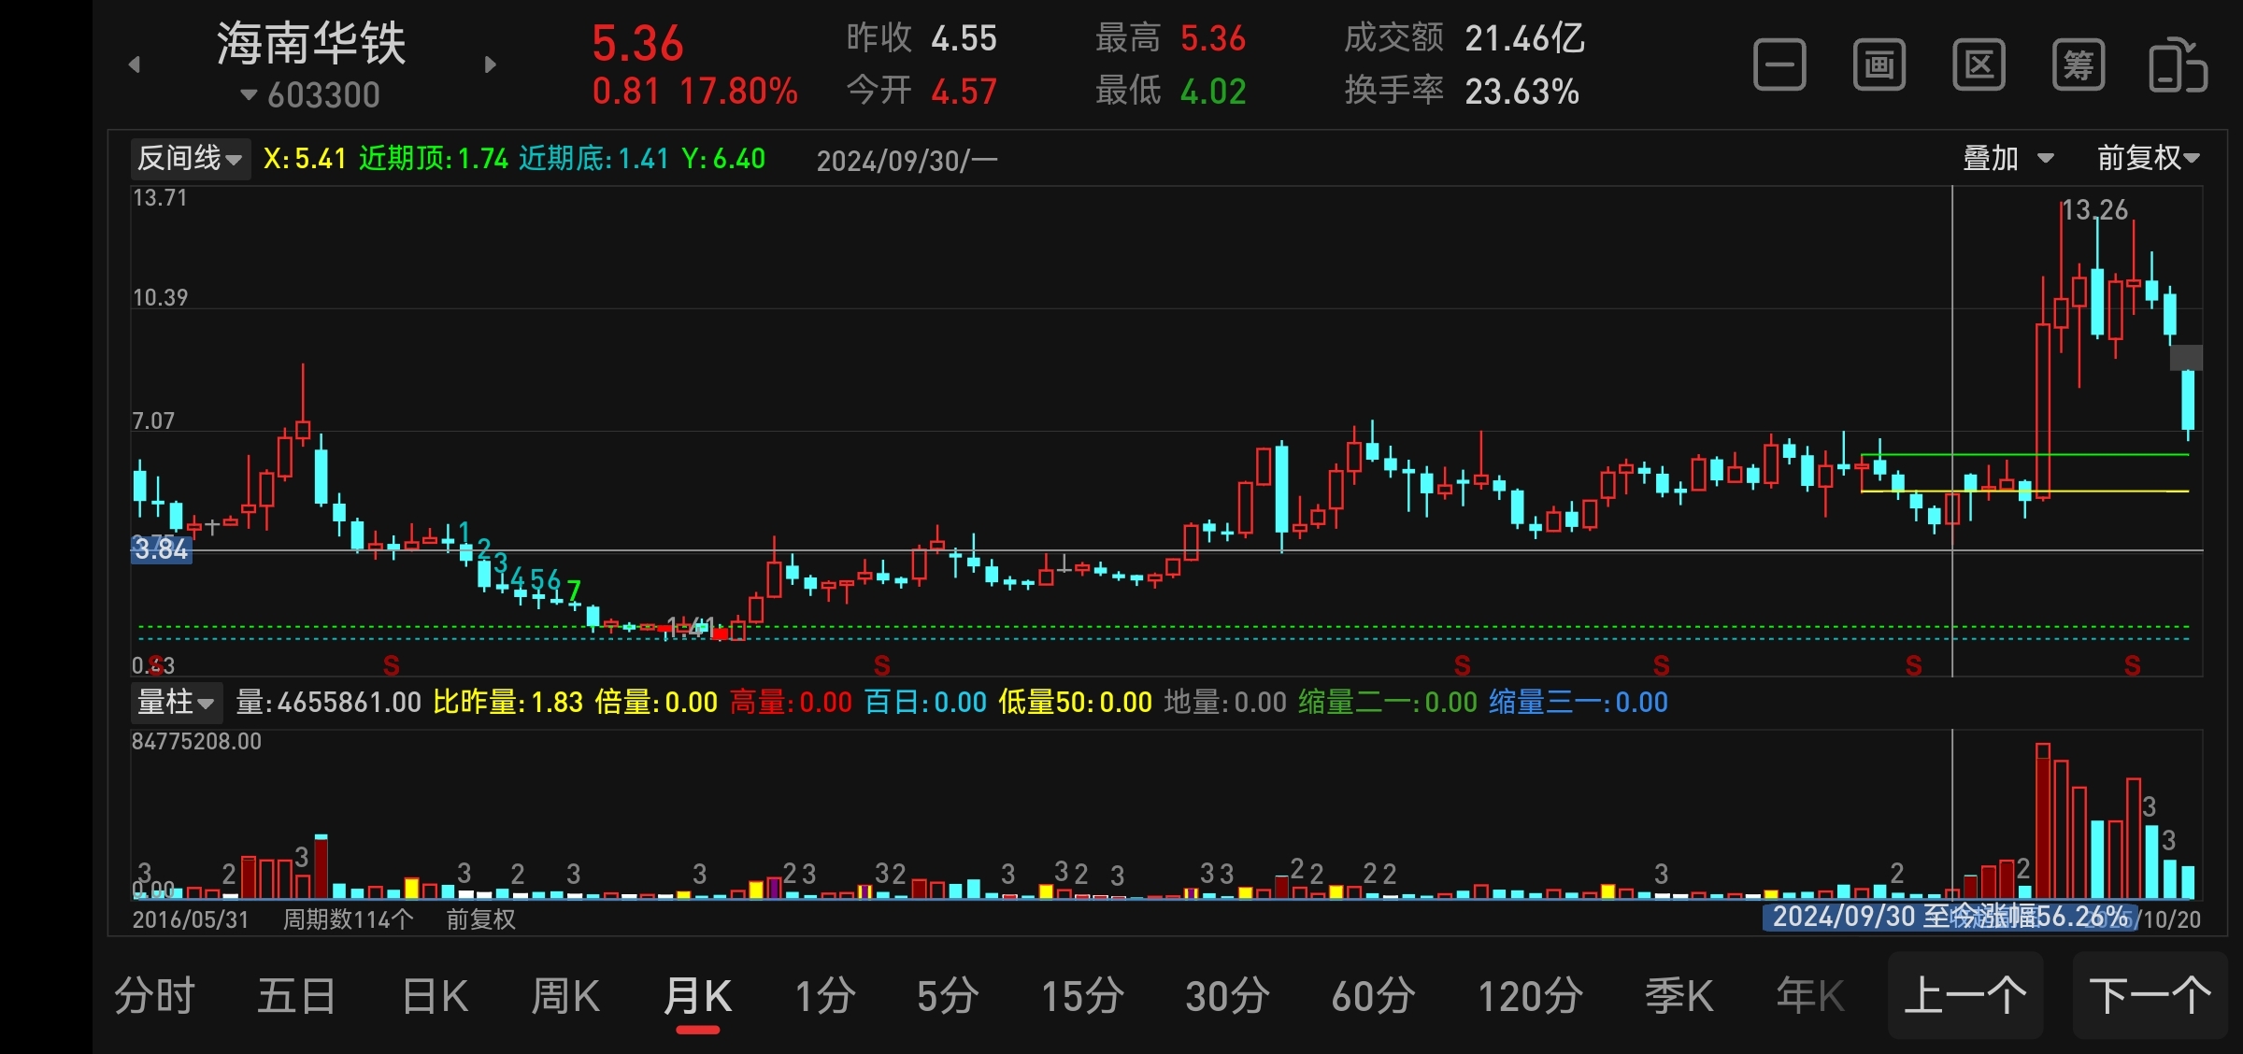Click the minus box icon at top
The height and width of the screenshot is (1054, 2243).
tap(1779, 65)
